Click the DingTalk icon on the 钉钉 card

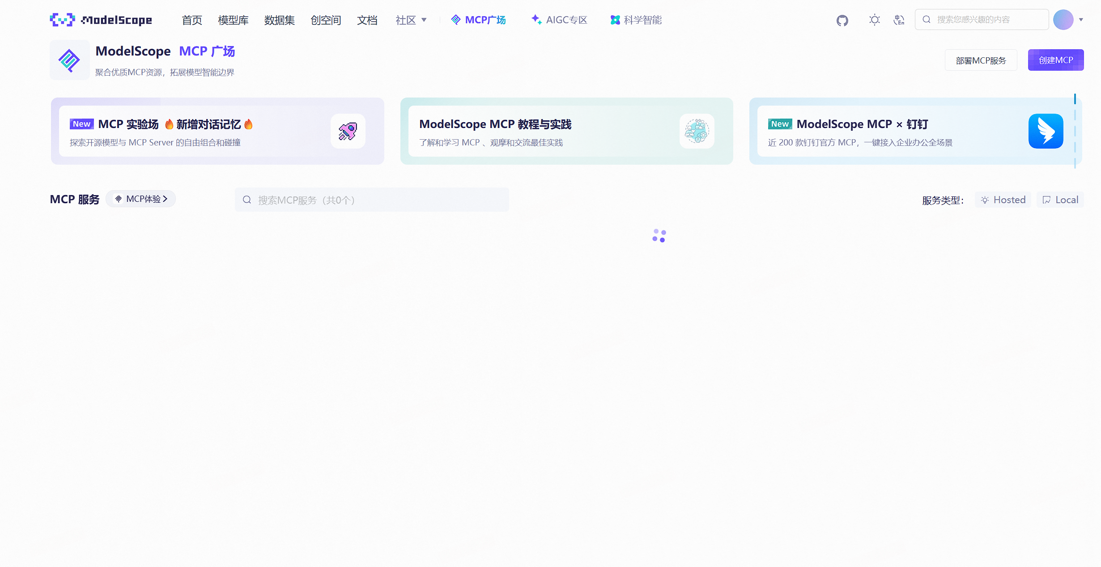click(1046, 131)
